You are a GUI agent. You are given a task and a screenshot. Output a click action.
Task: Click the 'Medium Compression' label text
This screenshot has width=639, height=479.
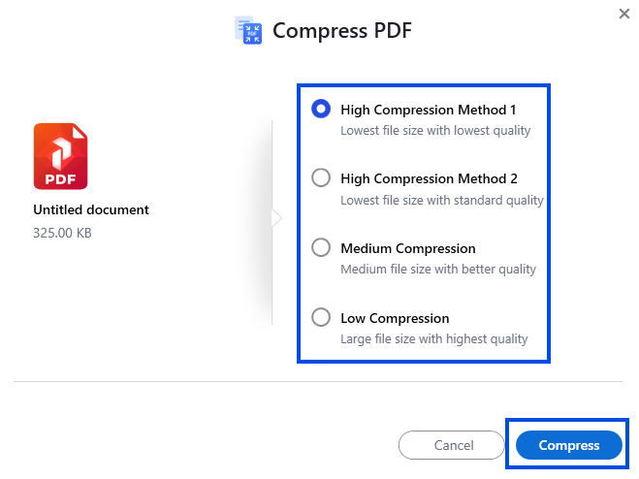408,248
